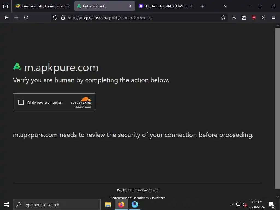Viewport: 280px width, 210px height.
Task: Close the BlueStacks tab
Action: pos(69,6)
